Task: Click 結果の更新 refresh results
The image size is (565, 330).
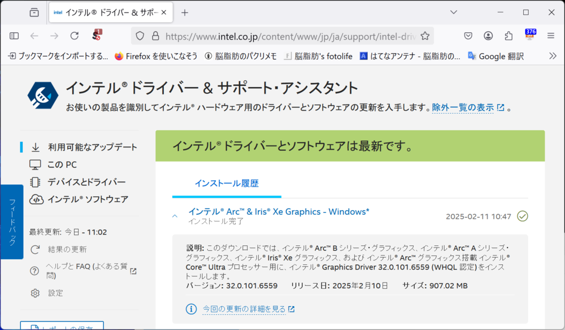Action: 67,249
